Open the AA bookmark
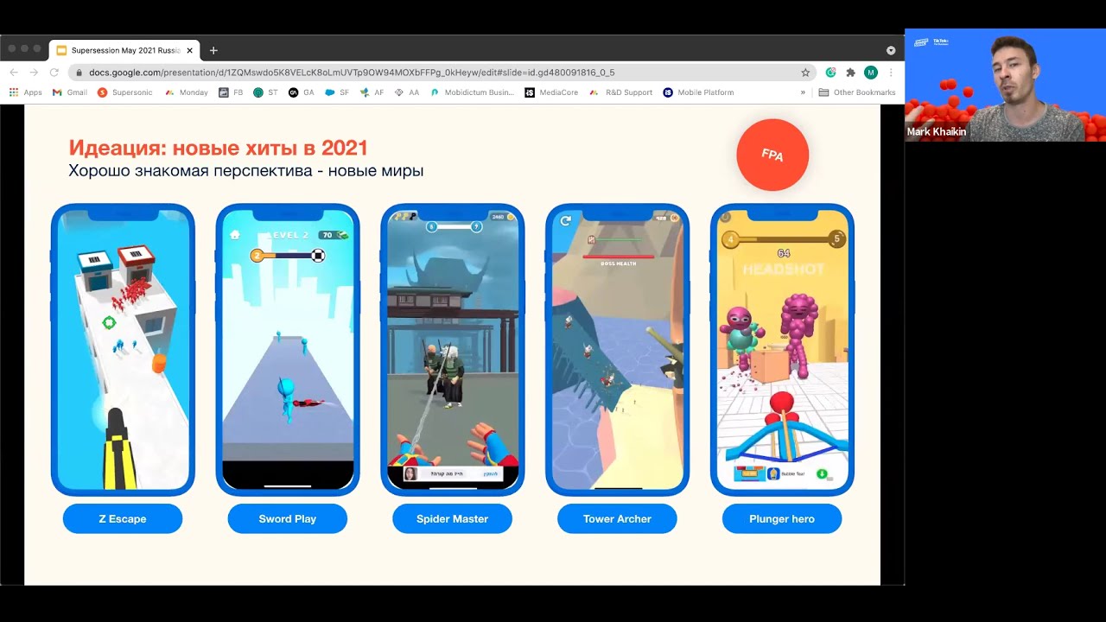This screenshot has width=1106, height=622. point(407,92)
